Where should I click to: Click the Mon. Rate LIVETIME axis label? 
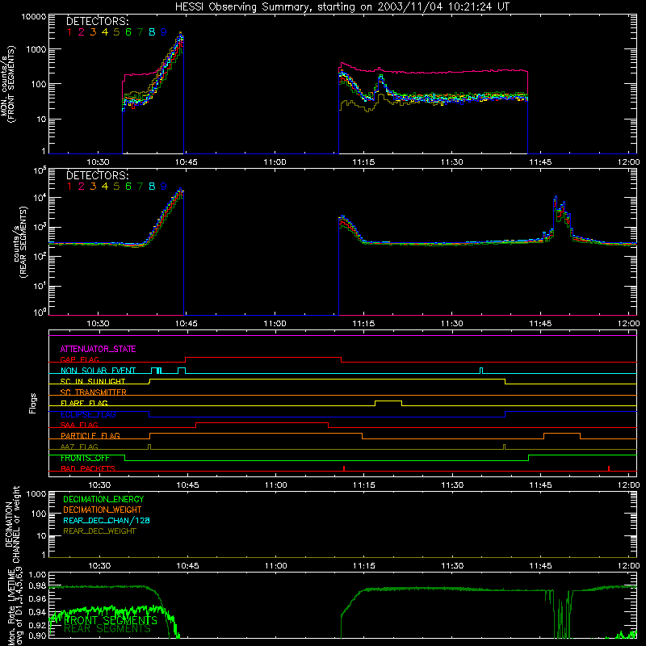tap(15, 607)
